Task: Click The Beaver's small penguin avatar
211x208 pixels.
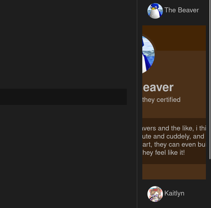Action: coord(155,11)
